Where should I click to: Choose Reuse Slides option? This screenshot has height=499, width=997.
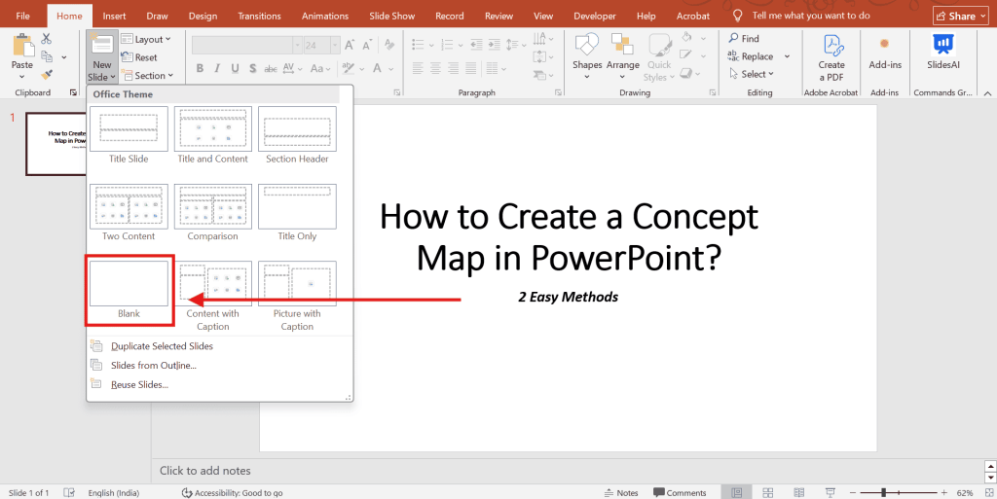(x=139, y=384)
